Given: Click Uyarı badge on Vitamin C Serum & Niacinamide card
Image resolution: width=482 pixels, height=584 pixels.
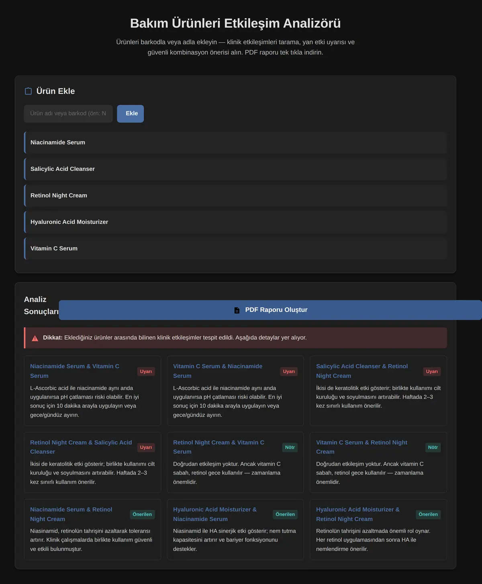Looking at the screenshot, I should pos(289,371).
